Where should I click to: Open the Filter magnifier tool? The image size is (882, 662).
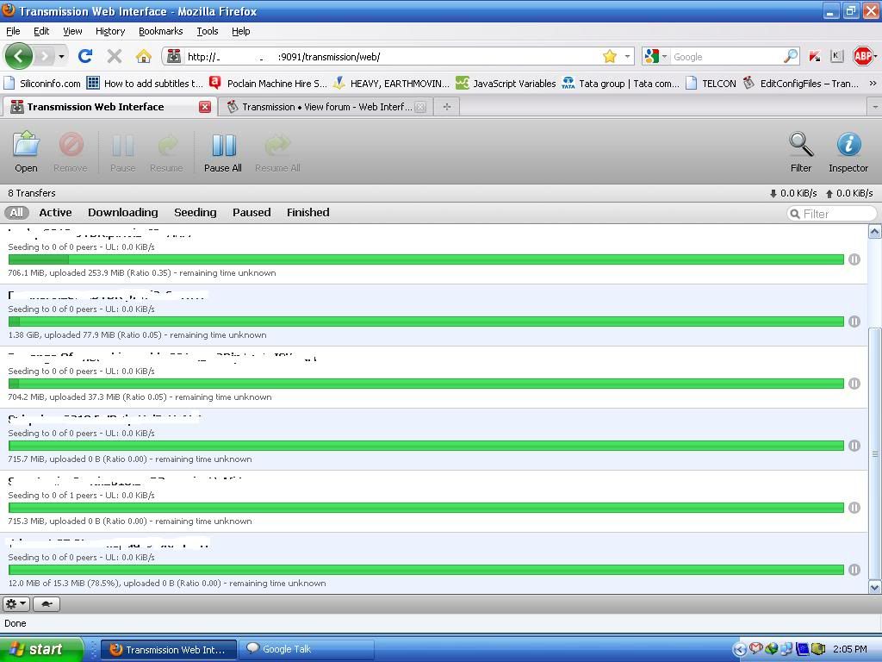point(801,152)
